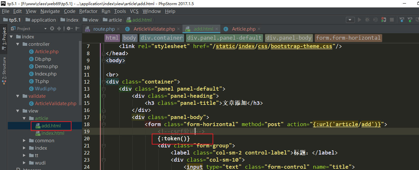
Task: Open the Edit menu
Action: 17,11
